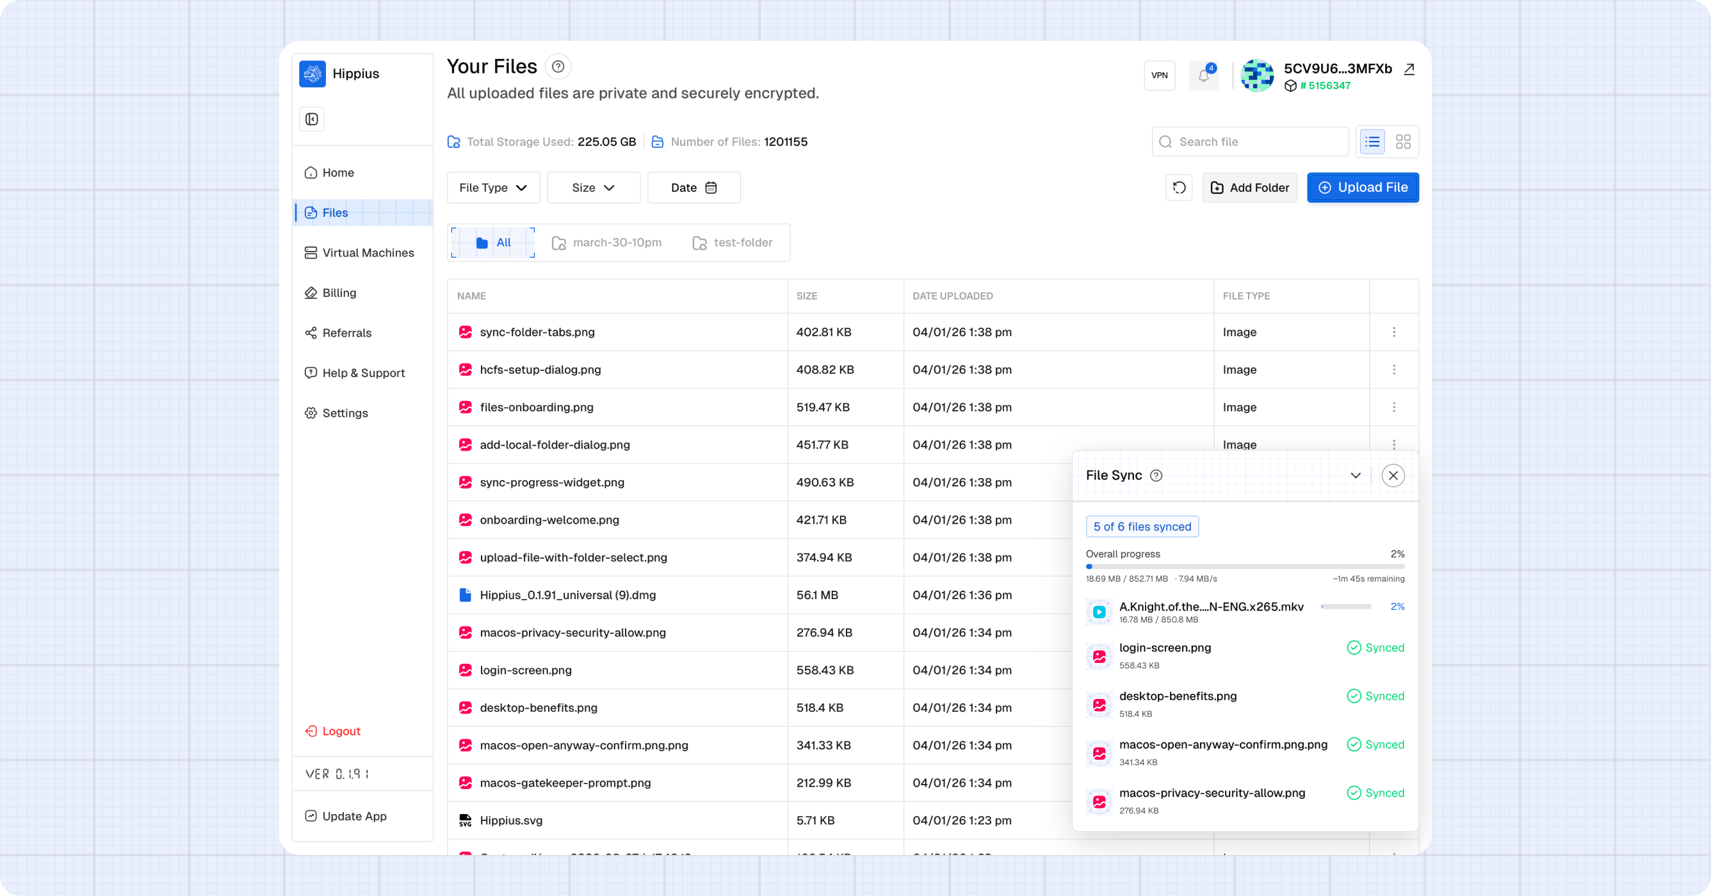This screenshot has height=896, width=1711.
Task: Open notifications bell icon
Action: pyautogui.click(x=1204, y=76)
